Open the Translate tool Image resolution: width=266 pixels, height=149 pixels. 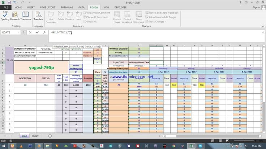click(38, 16)
